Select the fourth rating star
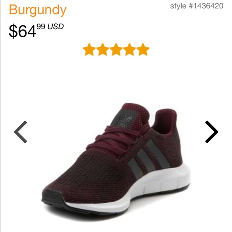 [130, 50]
